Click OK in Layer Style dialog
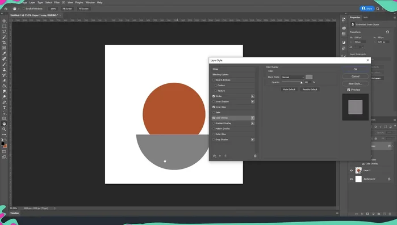397x225 pixels. [x=355, y=69]
